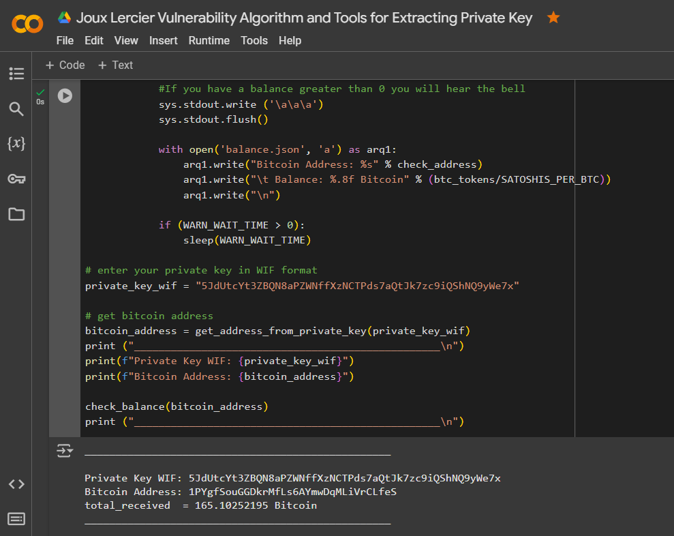Viewport: 674px width, 536px height.
Task: Open the Help menu
Action: tap(290, 40)
